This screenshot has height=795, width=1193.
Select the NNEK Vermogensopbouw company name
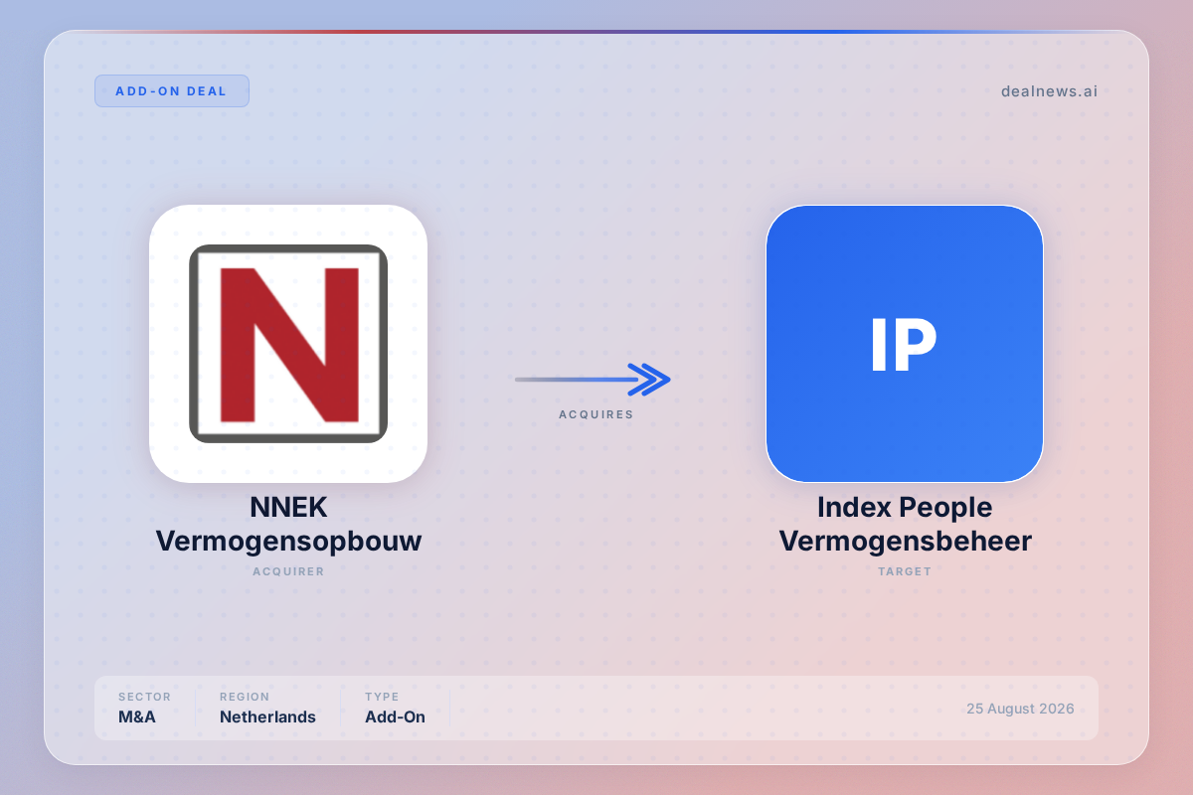click(288, 524)
